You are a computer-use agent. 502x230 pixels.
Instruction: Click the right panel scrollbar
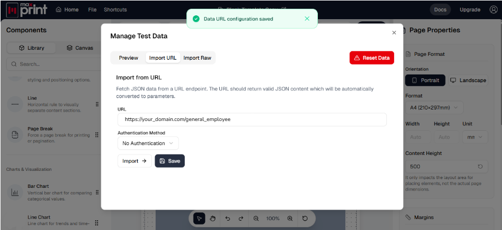[x=500, y=73]
